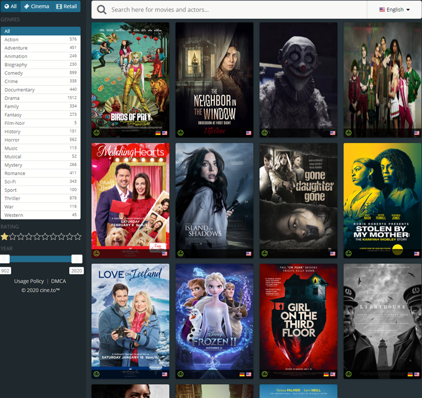422x398 pixels.
Task: Click US flag on Matching Hearts poster
Action: click(164, 253)
